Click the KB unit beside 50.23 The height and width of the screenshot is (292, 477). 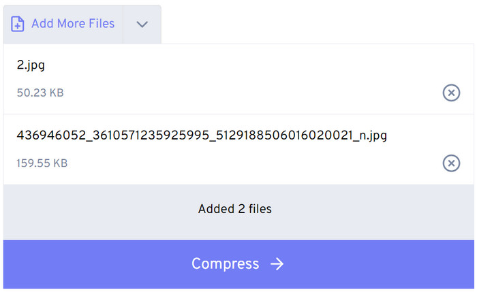click(57, 93)
